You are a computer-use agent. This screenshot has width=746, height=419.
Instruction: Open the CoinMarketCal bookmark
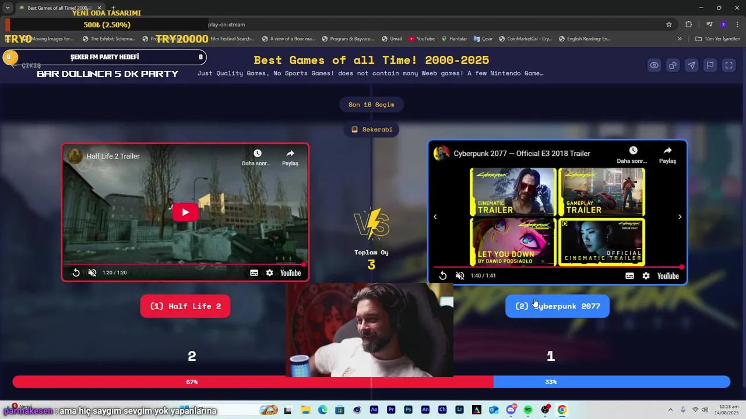point(525,39)
